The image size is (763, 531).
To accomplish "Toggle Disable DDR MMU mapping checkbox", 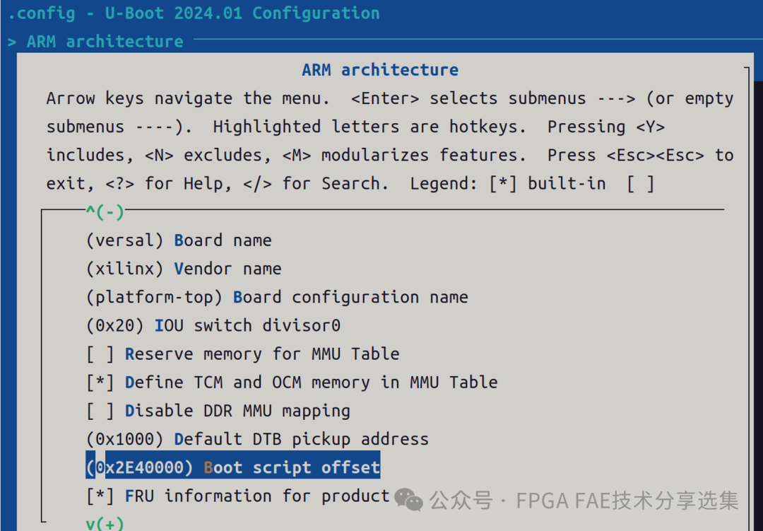I will pos(100,412).
